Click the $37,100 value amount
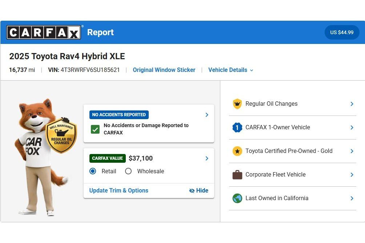Image resolution: width=365 pixels, height=243 pixels. coord(141,158)
